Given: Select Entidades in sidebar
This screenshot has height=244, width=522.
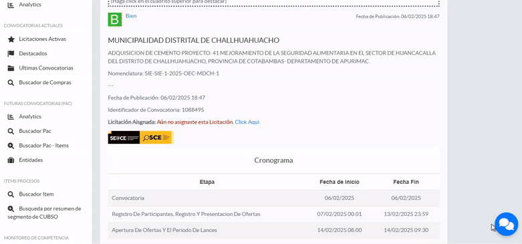Looking at the screenshot, I should [31, 160].
